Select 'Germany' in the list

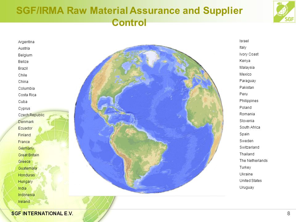pyautogui.click(x=26, y=148)
